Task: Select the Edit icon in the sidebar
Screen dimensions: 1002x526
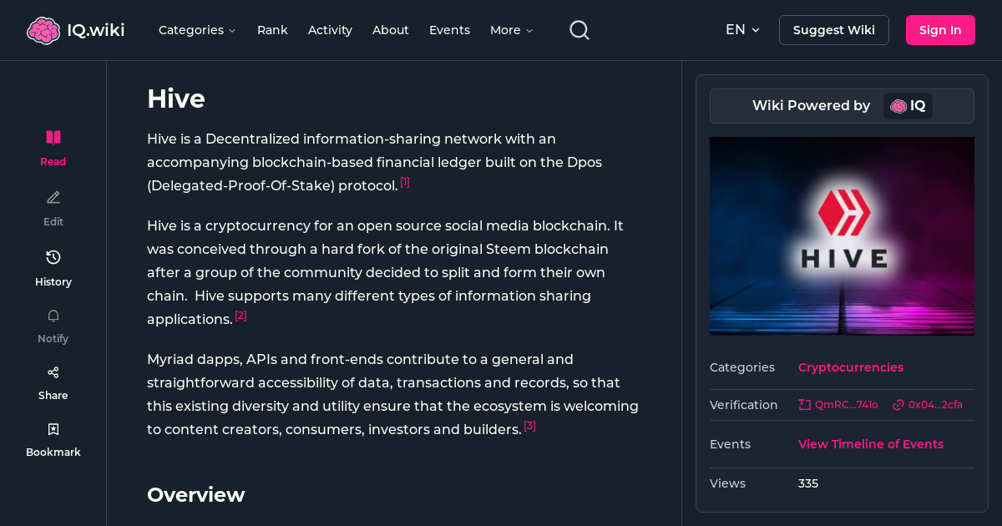Action: 53,197
